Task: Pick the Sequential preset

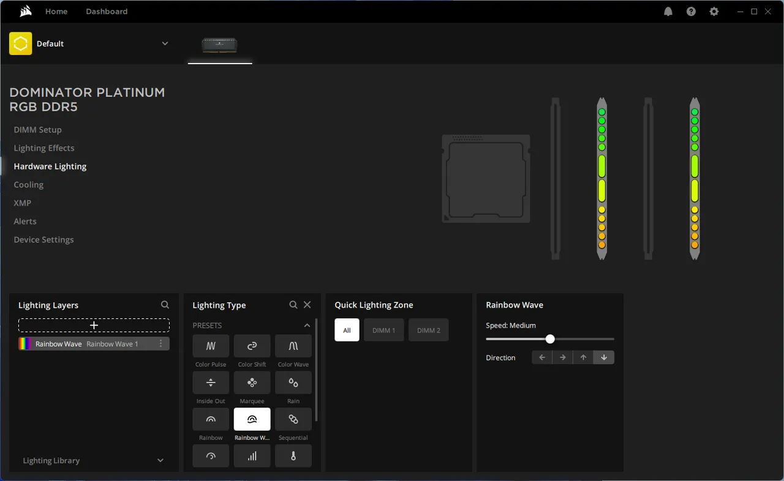Action: pos(293,419)
